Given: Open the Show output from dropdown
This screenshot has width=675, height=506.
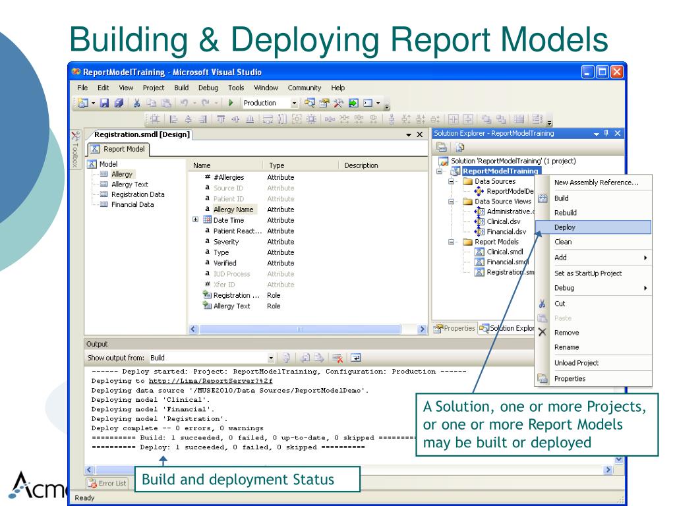Looking at the screenshot, I should (270, 358).
